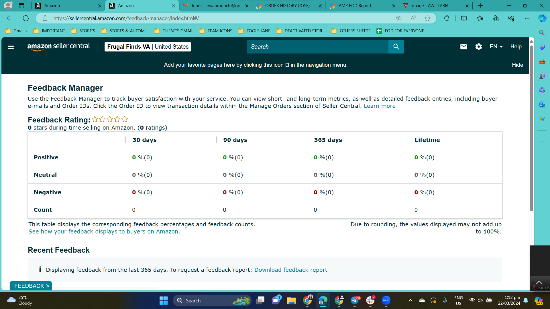Open the CLIENT'S GMAIL bookmarks folder
Screen dimensions: 550x309
pos(174,31)
